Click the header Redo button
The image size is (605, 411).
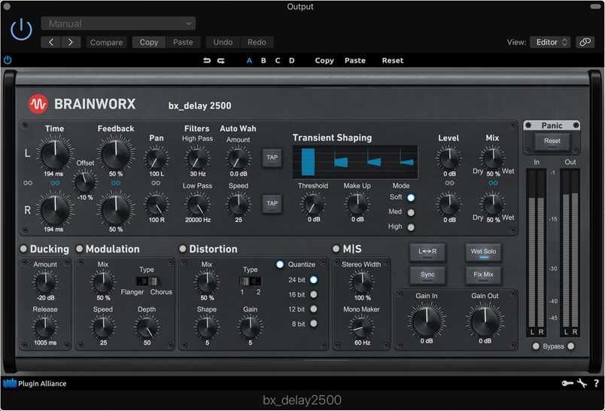click(x=257, y=42)
